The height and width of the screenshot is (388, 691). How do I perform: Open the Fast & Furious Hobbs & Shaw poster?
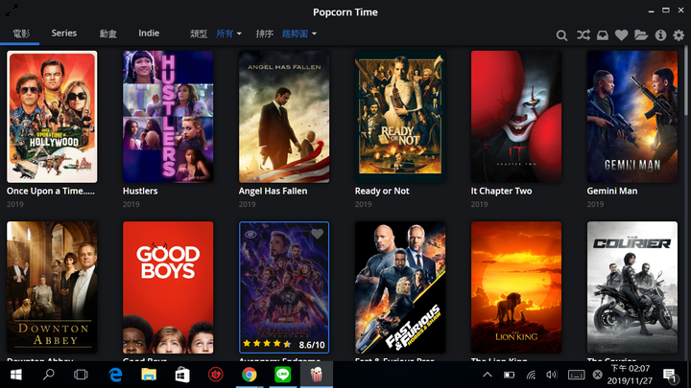coord(400,287)
